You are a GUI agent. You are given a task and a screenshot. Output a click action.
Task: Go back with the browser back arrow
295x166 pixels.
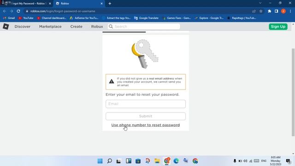[x=5, y=11]
